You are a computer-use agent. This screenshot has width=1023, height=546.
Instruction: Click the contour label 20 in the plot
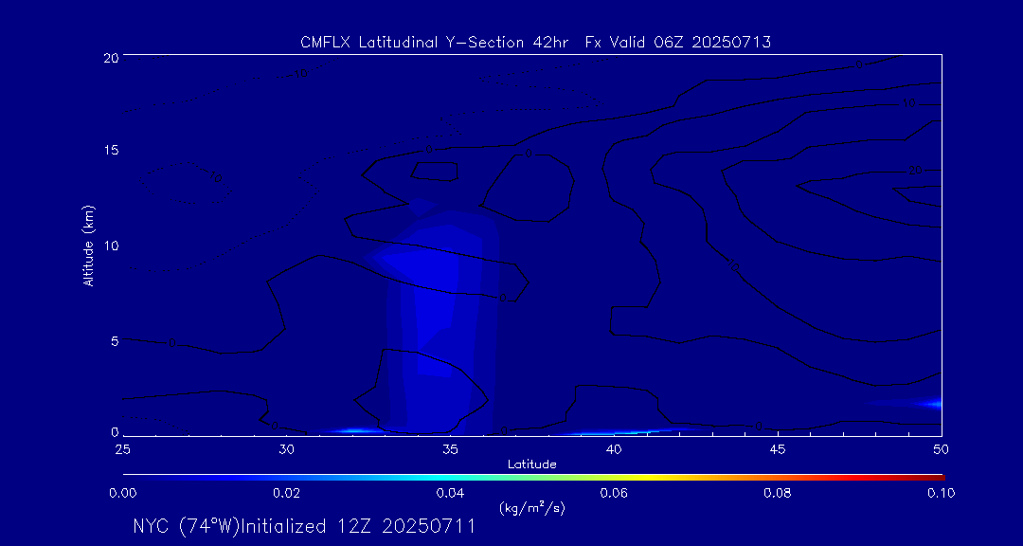point(915,171)
